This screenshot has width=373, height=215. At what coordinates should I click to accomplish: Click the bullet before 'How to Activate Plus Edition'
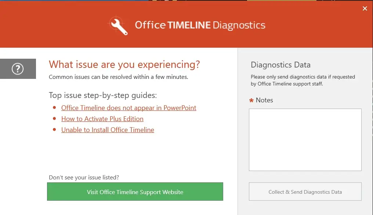point(54,119)
